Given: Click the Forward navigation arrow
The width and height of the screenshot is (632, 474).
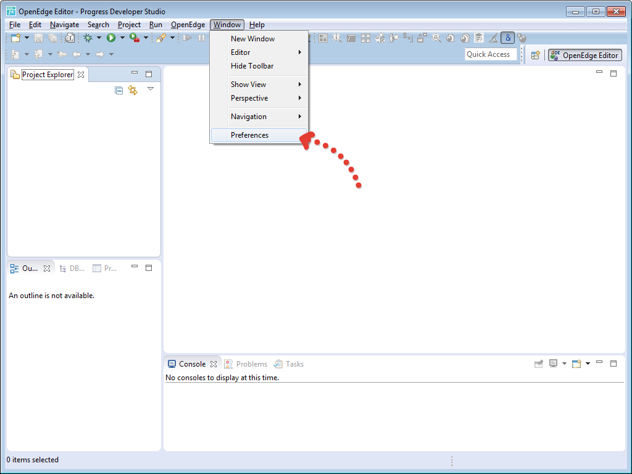Looking at the screenshot, I should coord(99,54).
